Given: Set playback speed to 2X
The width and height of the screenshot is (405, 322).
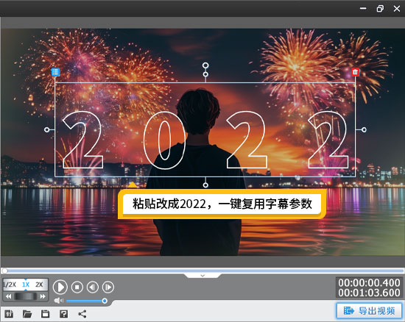Looking at the screenshot, I should 39,285.
